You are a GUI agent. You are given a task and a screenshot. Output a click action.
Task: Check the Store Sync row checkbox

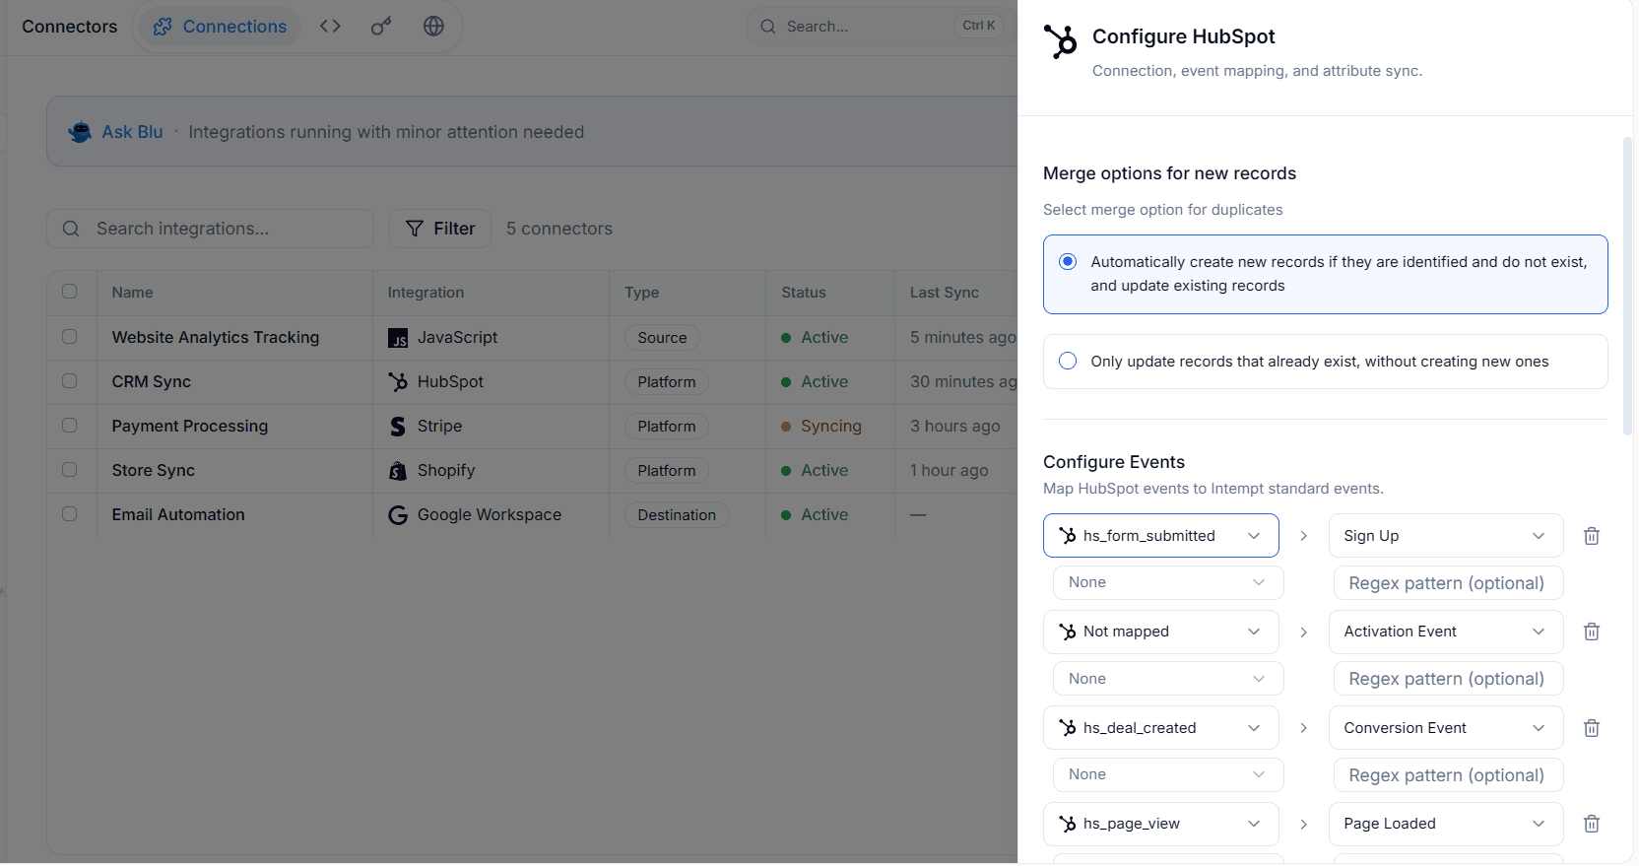(x=69, y=469)
